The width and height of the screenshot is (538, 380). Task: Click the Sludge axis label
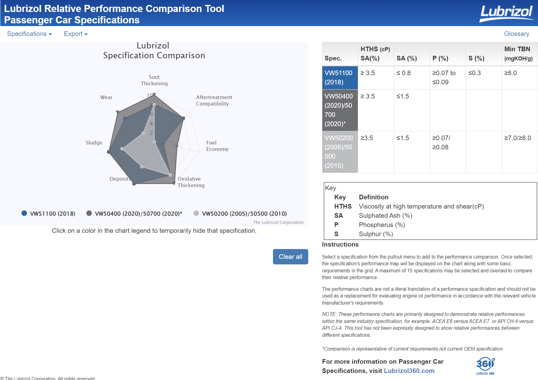(94, 143)
